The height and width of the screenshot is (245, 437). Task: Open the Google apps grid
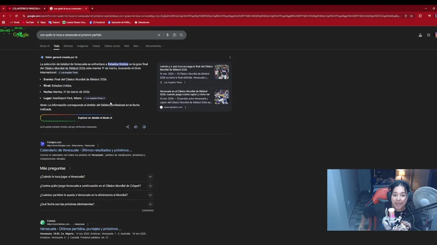click(428, 35)
